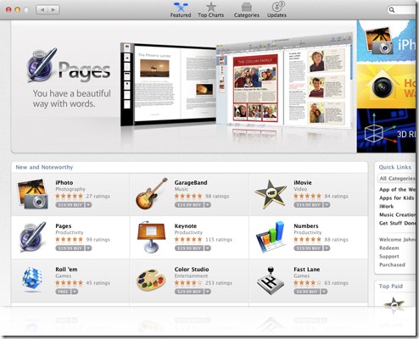Select the GarageBand guitar icon

[152, 194]
